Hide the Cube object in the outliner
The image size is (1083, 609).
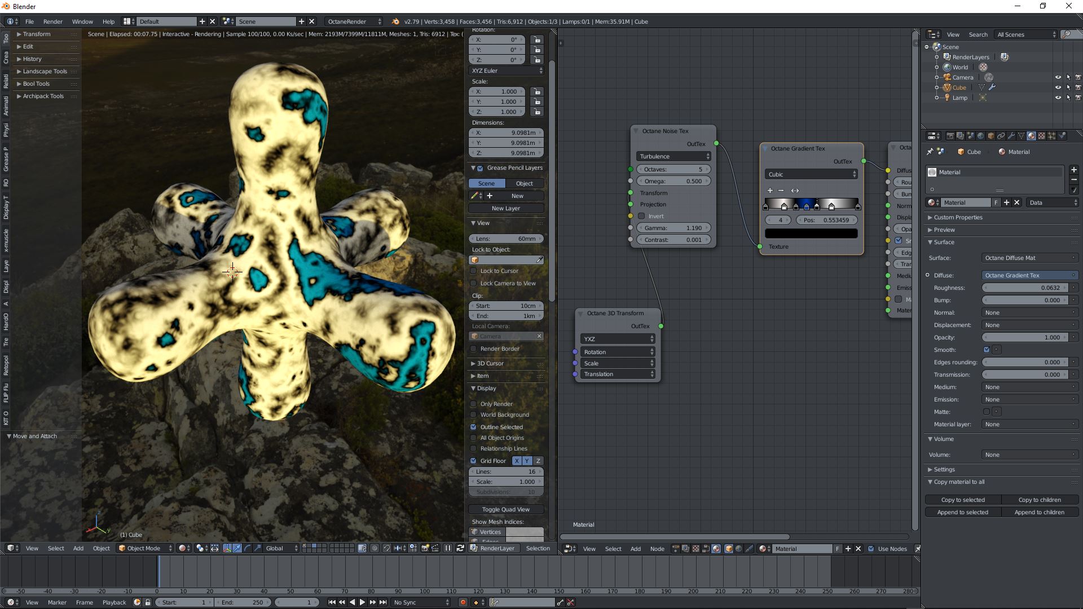click(1058, 87)
